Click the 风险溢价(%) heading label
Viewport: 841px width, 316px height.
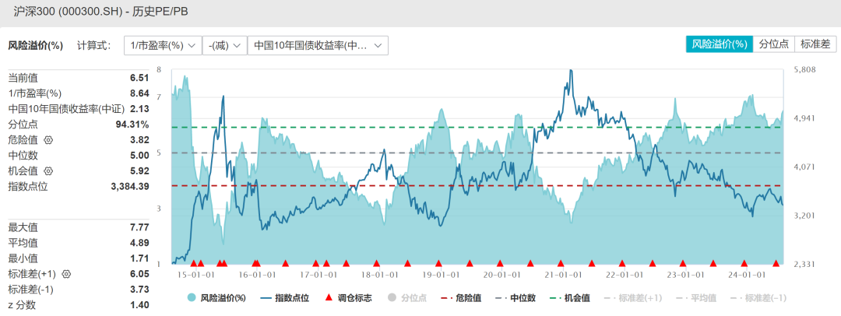point(35,46)
